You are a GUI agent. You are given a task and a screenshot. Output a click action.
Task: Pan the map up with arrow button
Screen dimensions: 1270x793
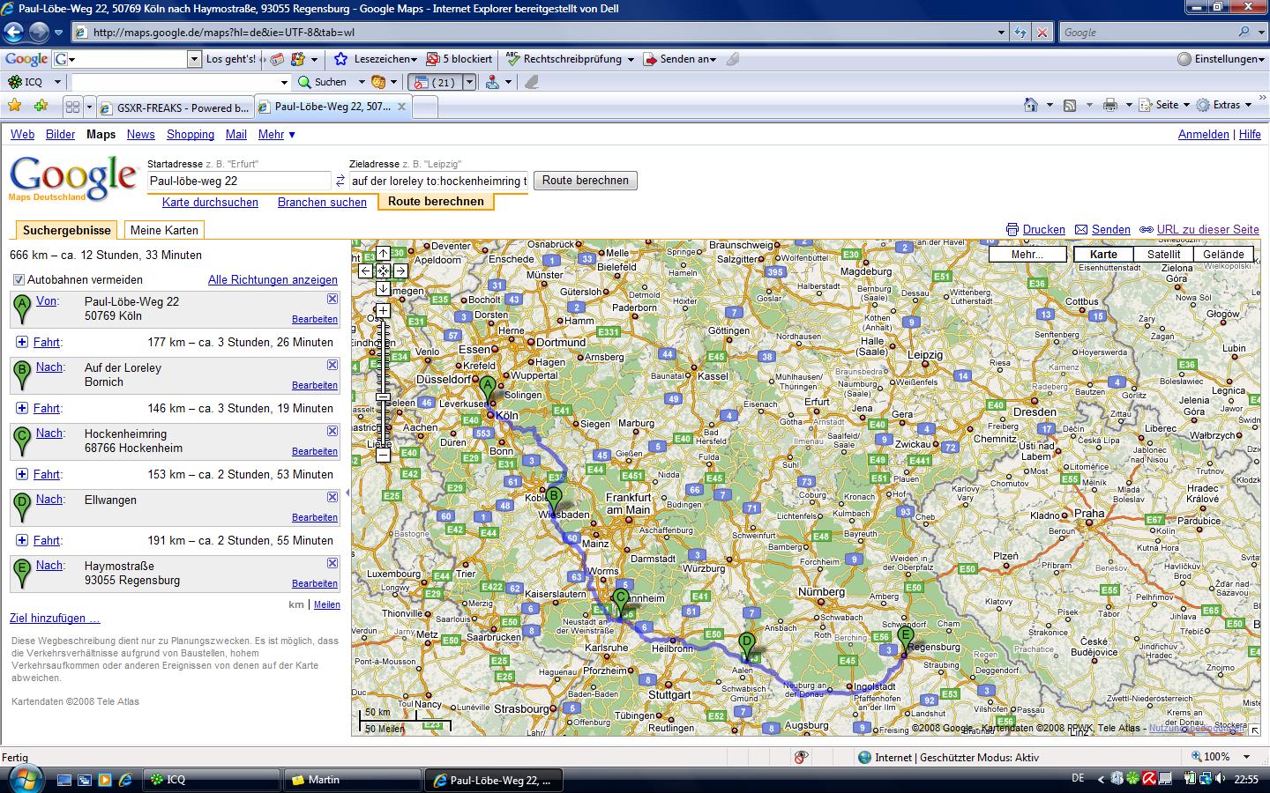(383, 253)
